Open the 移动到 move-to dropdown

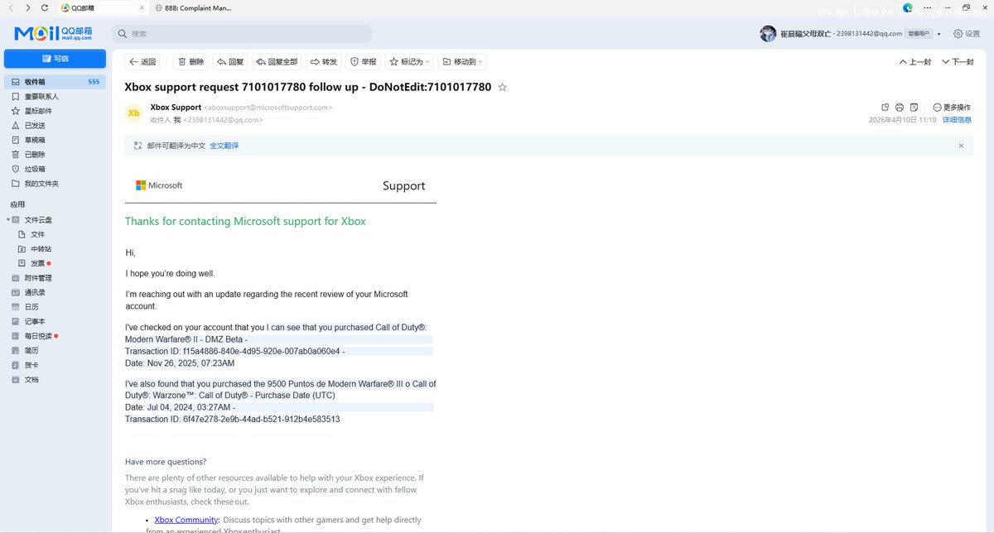461,61
